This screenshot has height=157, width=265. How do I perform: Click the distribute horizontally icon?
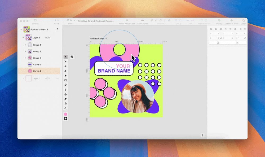point(245,29)
